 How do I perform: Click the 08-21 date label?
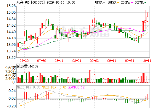click(77, 61)
